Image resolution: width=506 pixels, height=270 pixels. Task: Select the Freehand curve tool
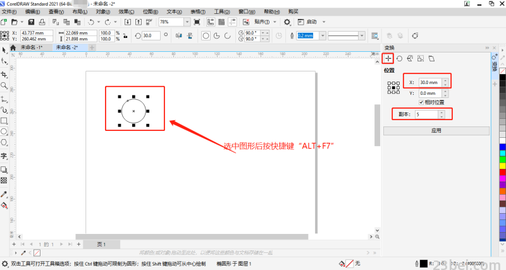(x=4, y=99)
